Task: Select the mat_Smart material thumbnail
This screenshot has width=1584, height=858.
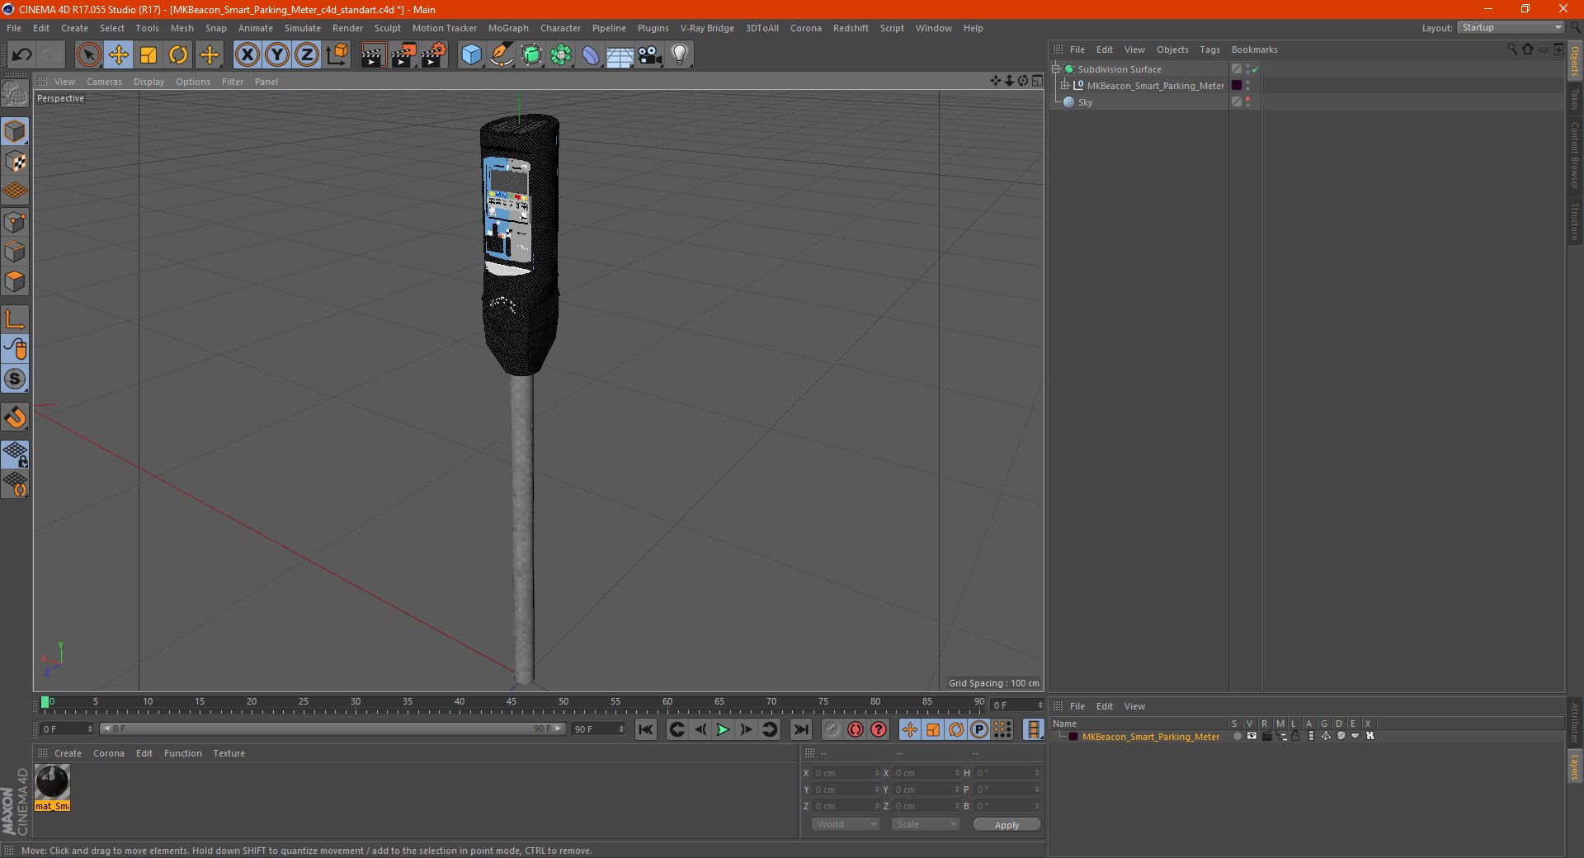Action: coord(52,788)
